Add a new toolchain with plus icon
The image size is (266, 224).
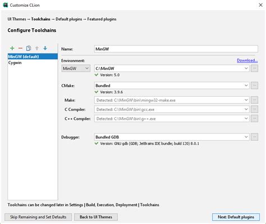(x=12, y=48)
